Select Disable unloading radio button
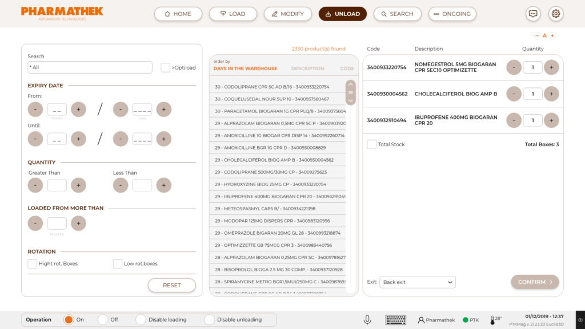The image size is (585, 329). (x=209, y=320)
